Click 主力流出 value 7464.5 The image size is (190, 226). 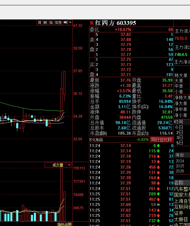181,55
